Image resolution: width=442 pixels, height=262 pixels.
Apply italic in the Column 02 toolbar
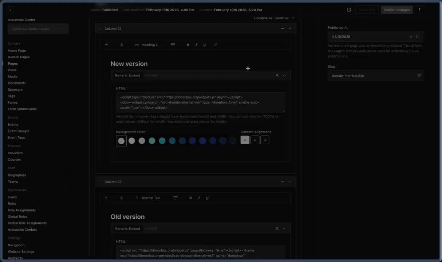199,198
